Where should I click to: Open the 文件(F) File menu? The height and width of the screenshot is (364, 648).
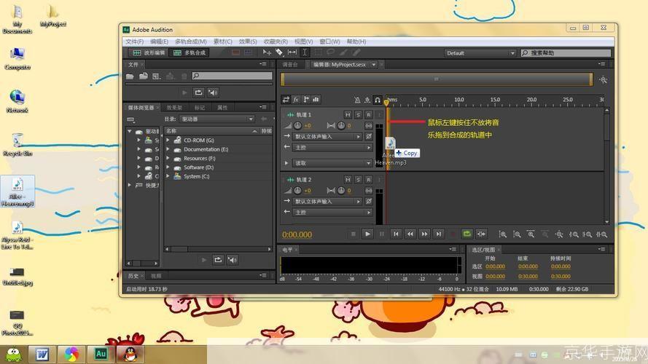[134, 41]
